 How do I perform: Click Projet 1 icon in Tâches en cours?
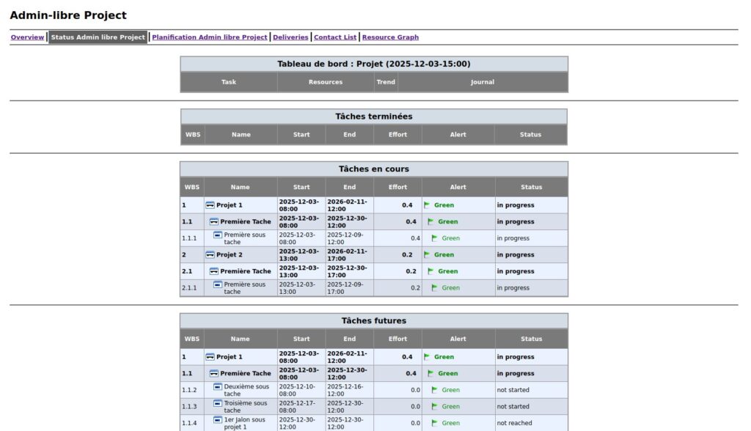210,205
